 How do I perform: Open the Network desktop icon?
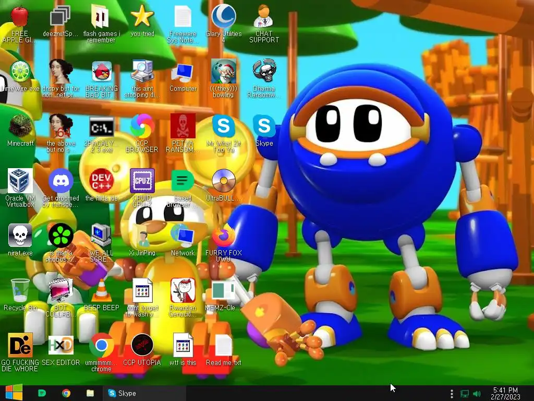click(x=183, y=236)
